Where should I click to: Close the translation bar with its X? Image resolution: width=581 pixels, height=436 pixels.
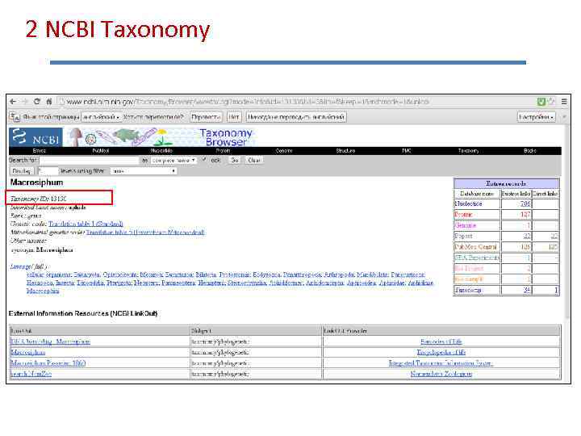point(564,117)
